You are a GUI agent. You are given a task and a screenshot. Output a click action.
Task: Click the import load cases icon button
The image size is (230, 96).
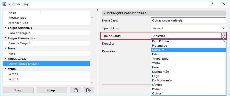[x=76, y=90]
